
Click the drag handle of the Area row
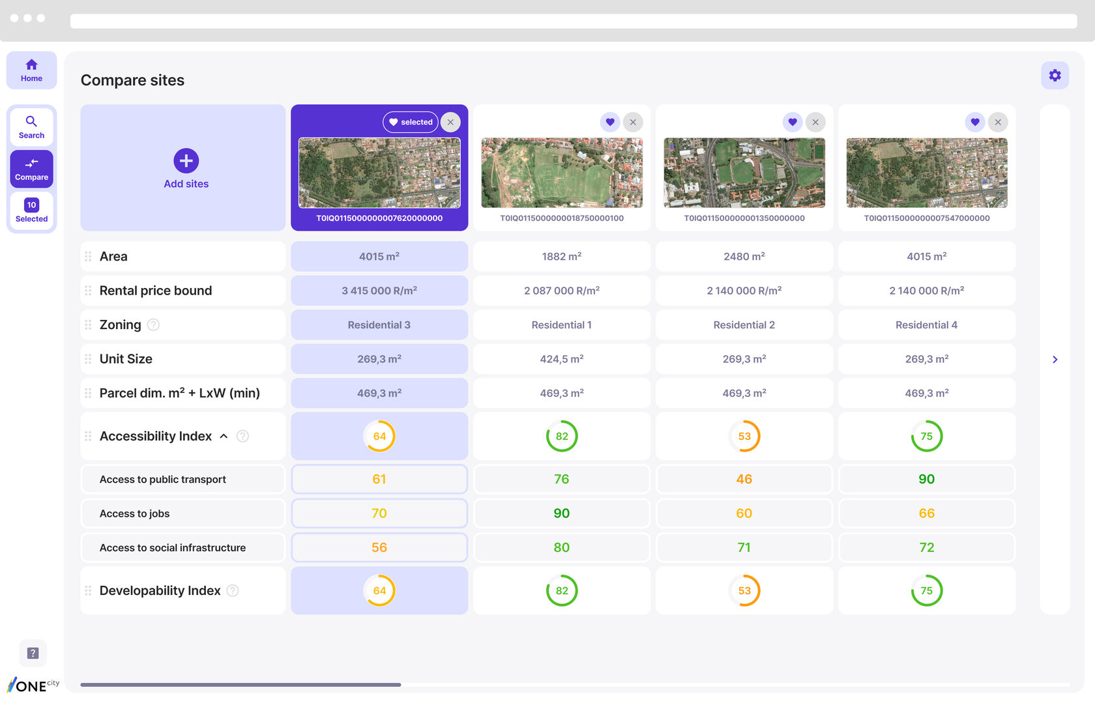88,256
